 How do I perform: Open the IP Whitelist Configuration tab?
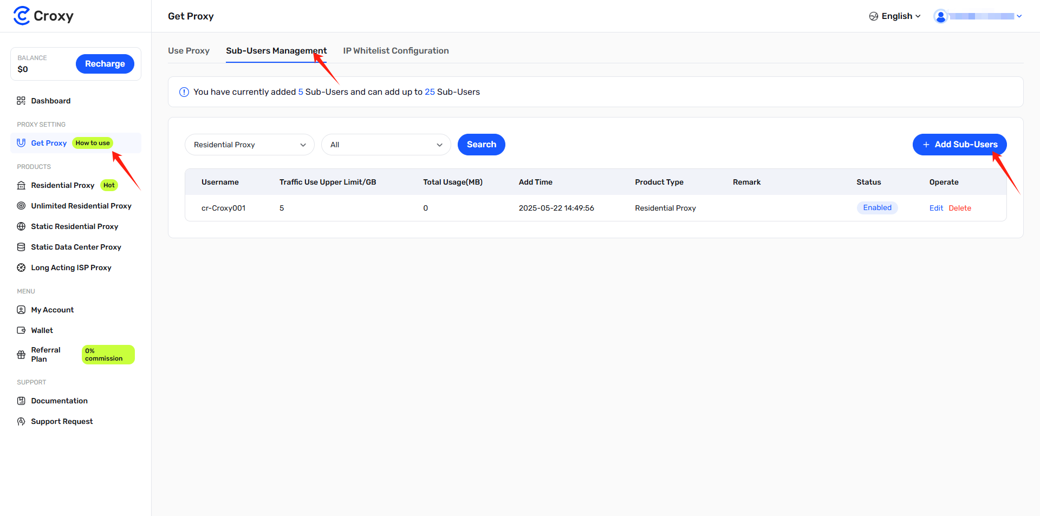click(396, 51)
